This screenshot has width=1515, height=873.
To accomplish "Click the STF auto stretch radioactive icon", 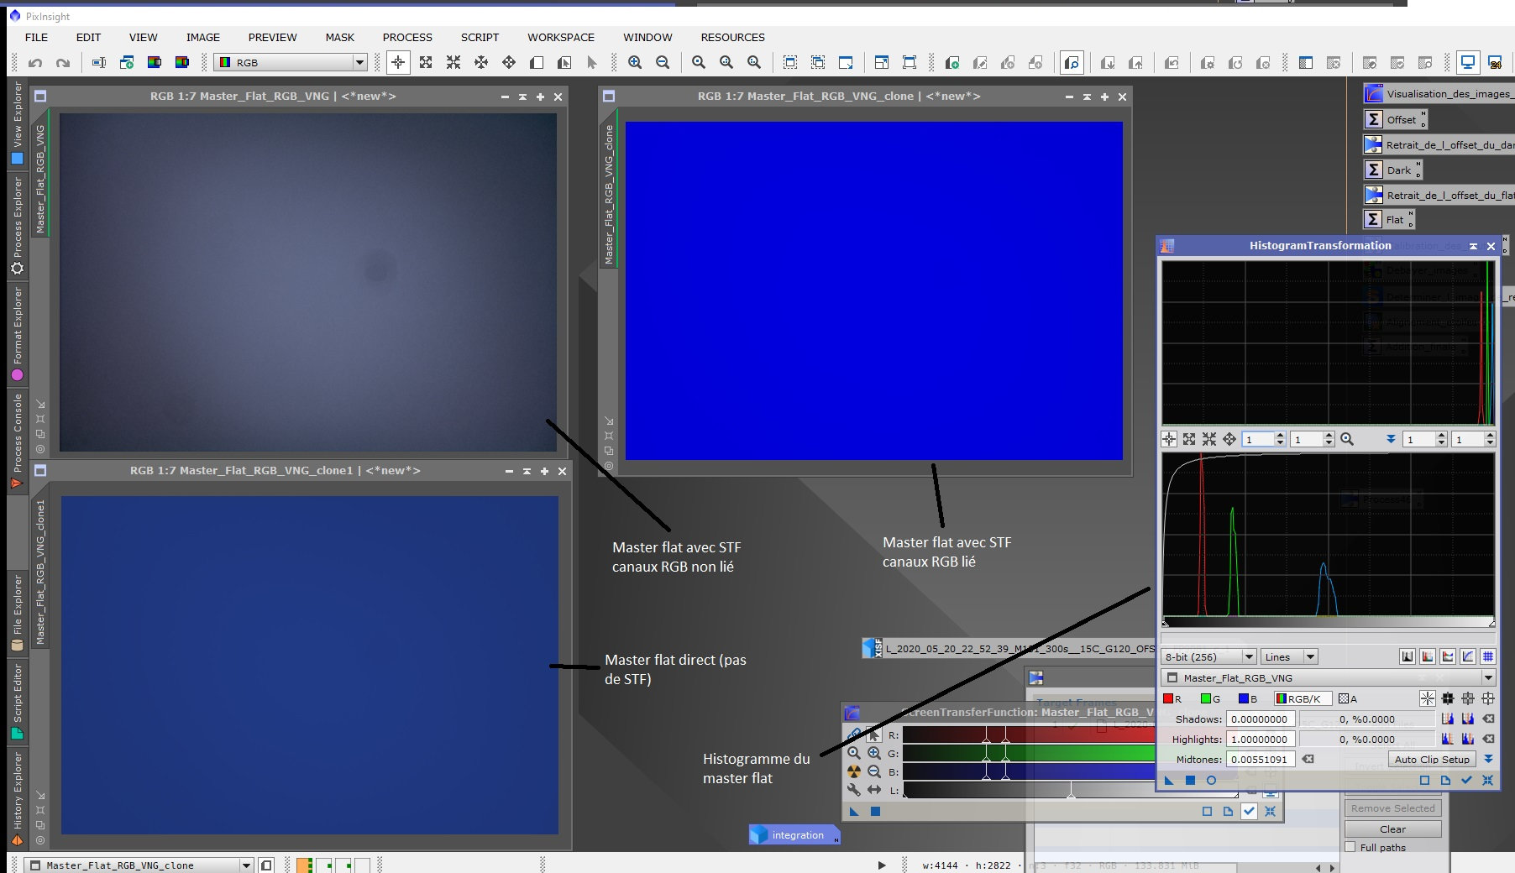I will click(854, 771).
